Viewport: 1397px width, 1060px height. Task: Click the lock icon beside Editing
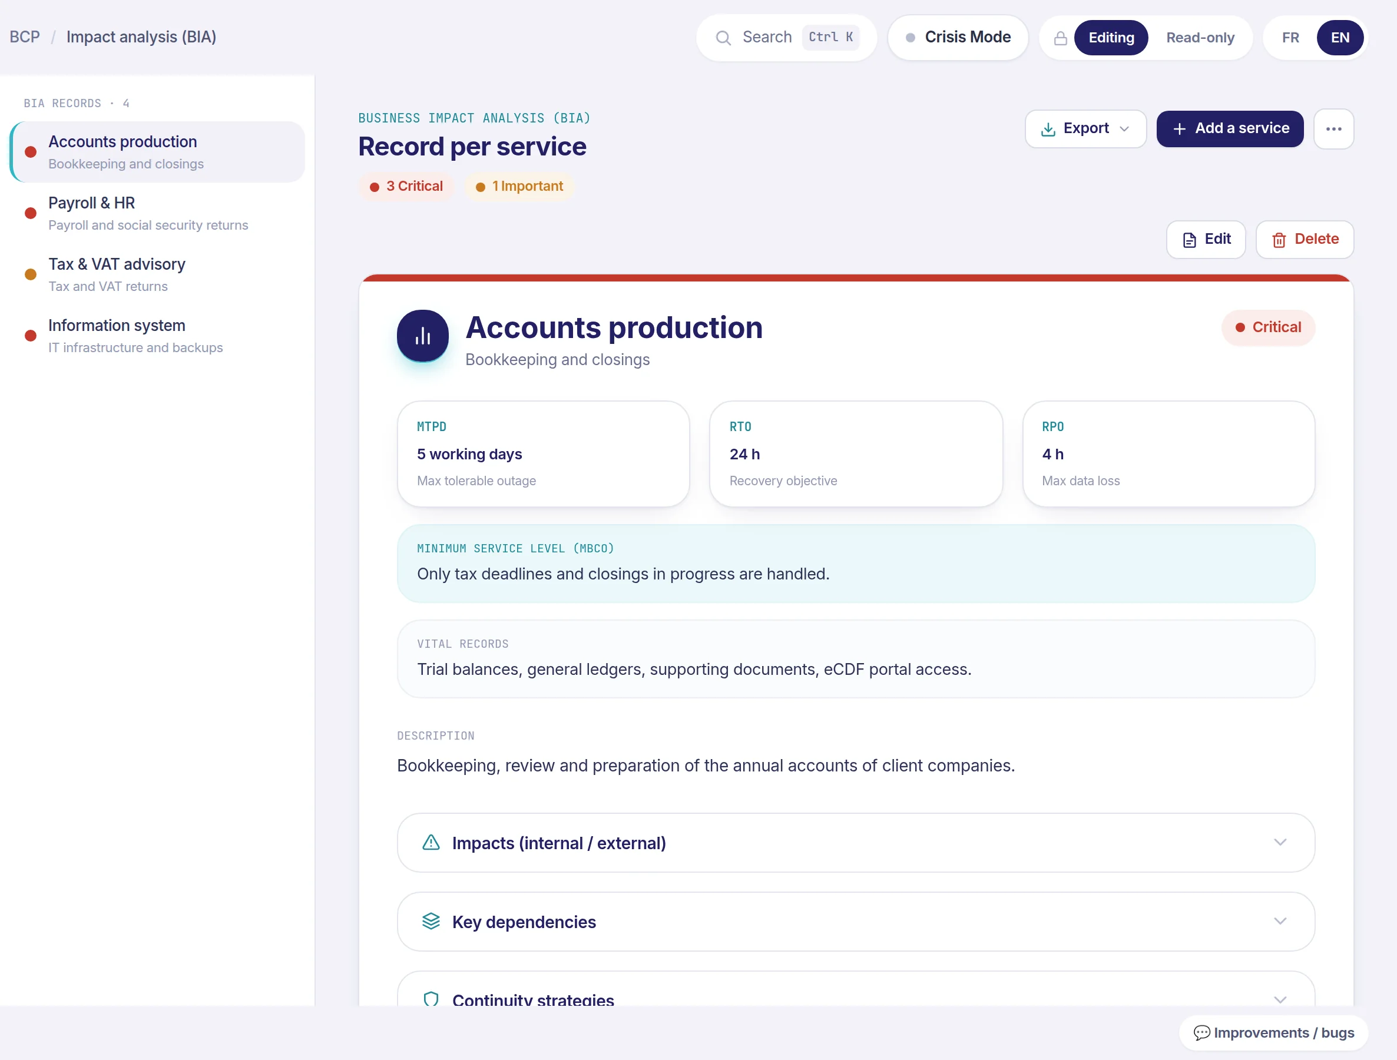point(1060,38)
